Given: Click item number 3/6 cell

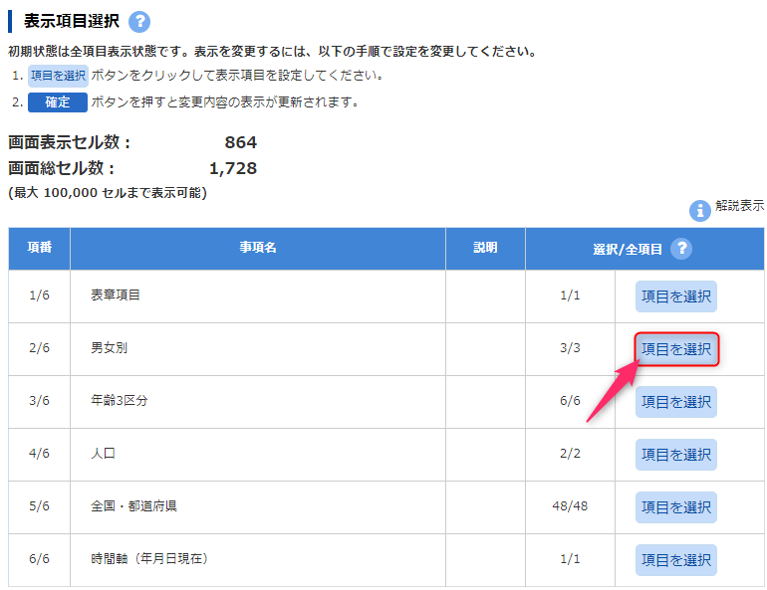Looking at the screenshot, I should coord(39,401).
